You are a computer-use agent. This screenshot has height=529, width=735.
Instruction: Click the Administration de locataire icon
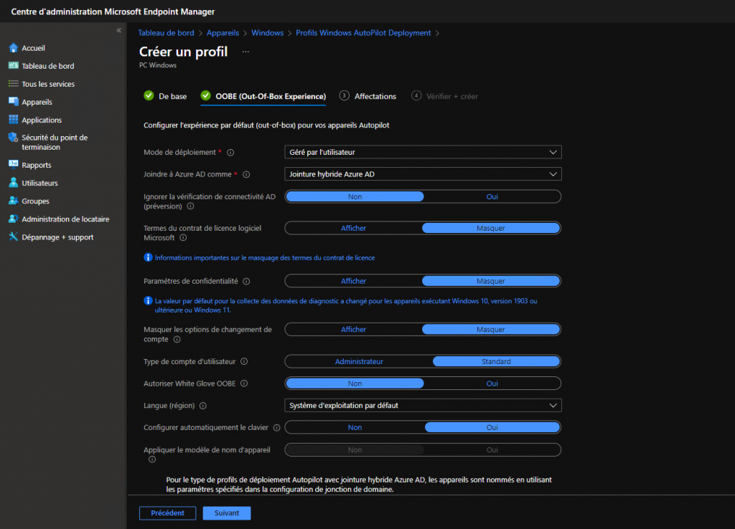(x=14, y=219)
